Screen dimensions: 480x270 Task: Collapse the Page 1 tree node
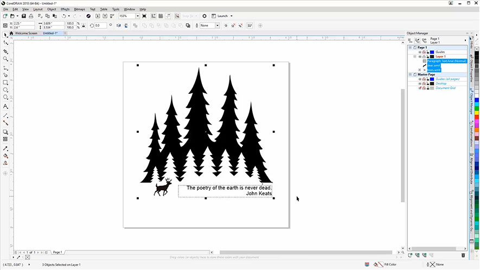(411, 48)
